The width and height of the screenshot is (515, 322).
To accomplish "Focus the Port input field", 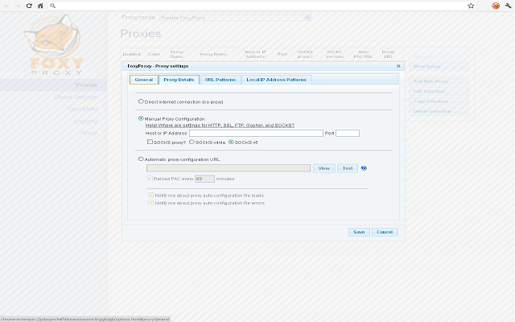I will coord(348,133).
